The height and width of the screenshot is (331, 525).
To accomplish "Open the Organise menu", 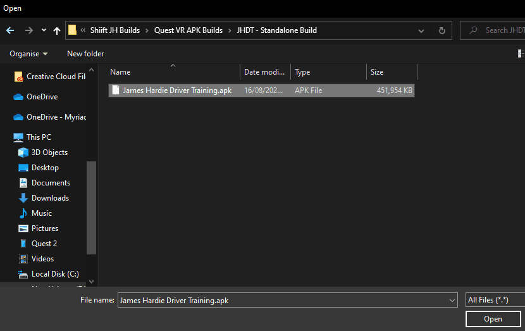I will click(x=28, y=54).
